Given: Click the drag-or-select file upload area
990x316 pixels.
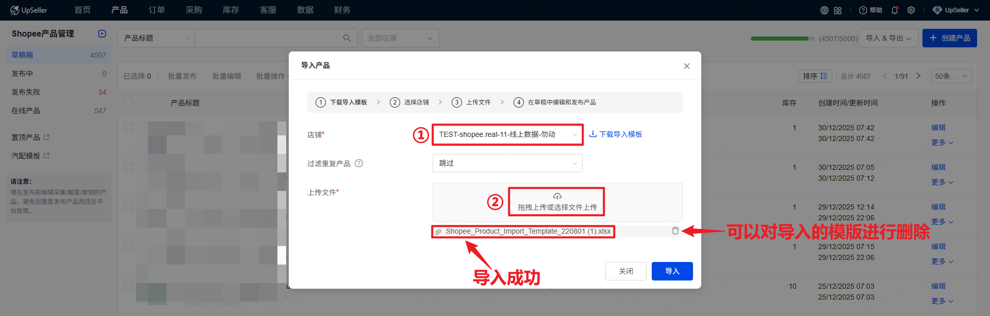Looking at the screenshot, I should click(557, 202).
